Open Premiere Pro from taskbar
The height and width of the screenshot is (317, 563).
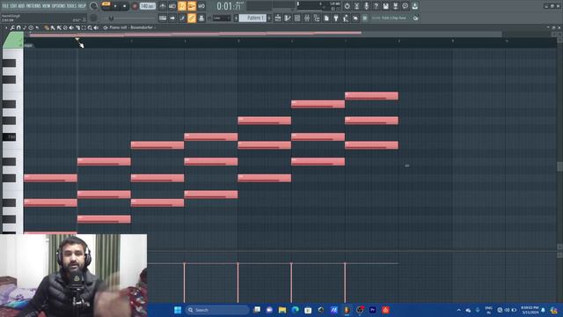tap(372, 310)
